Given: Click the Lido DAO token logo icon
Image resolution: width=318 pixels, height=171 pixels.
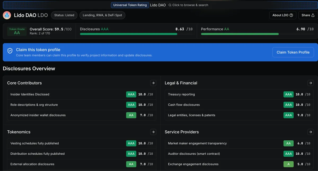Looking at the screenshot, I should click(7, 15).
